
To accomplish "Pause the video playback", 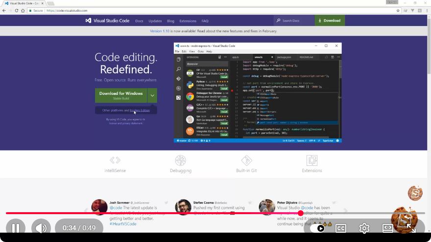I will (16, 228).
